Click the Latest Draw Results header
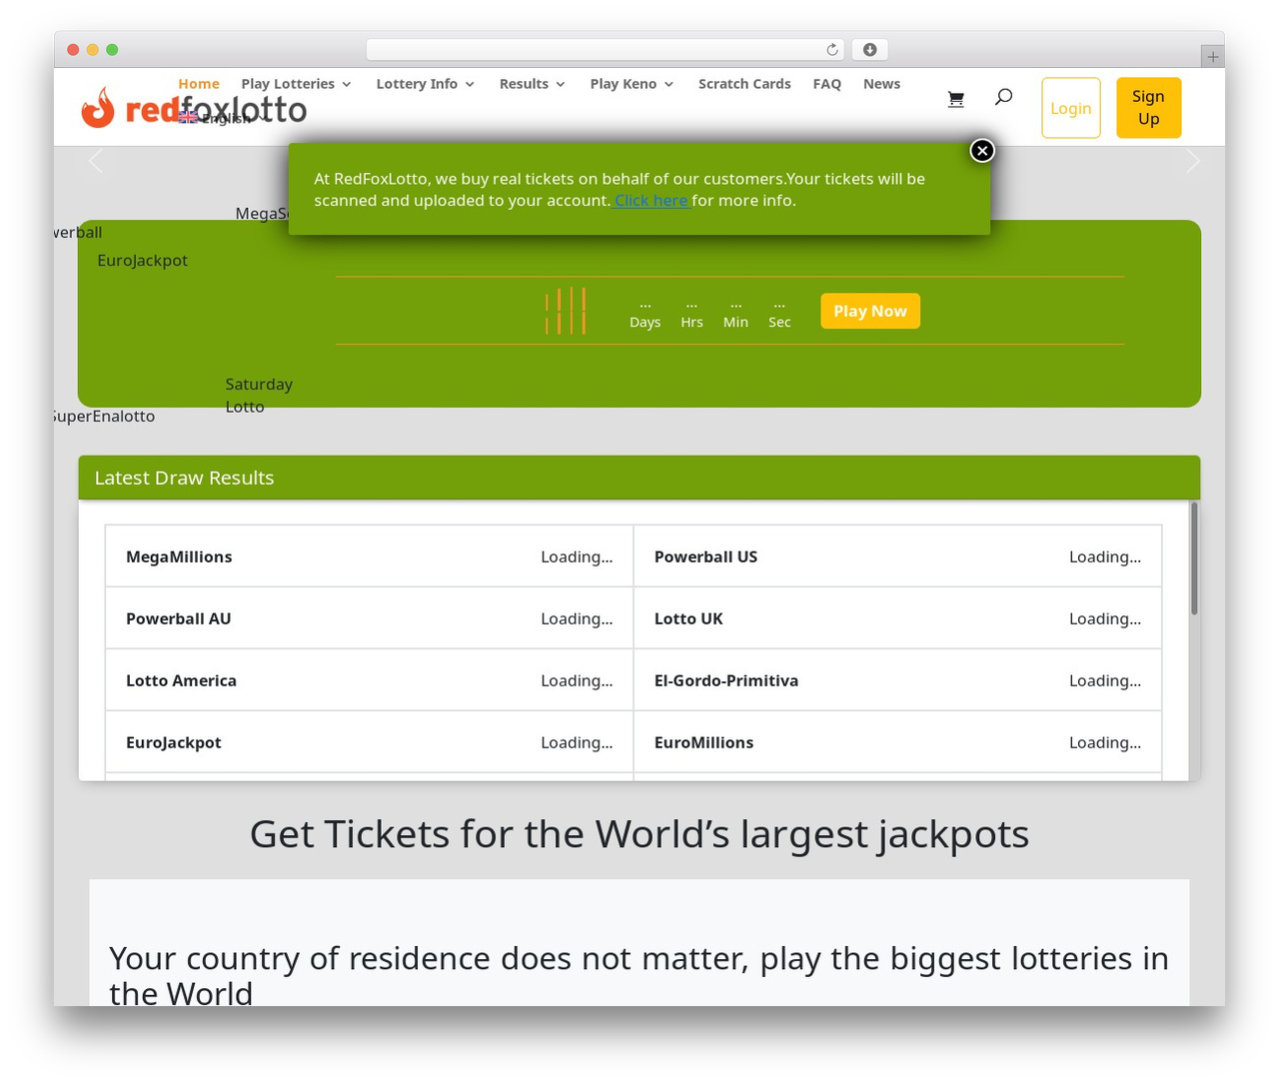The image size is (1279, 1083). (639, 478)
